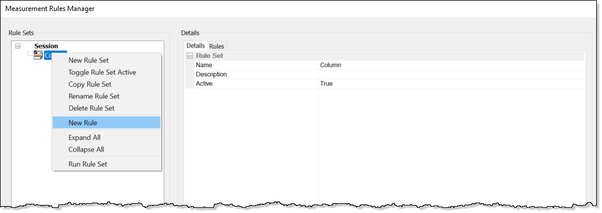Select the Session tree item
This screenshot has width=602, height=213.
pos(46,46)
